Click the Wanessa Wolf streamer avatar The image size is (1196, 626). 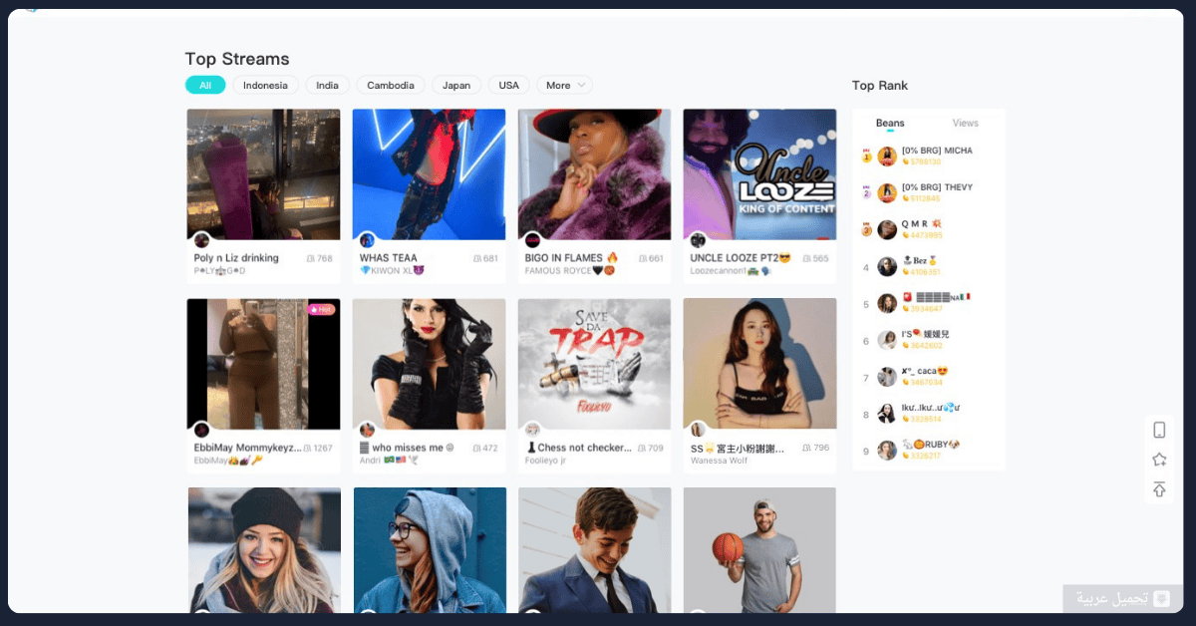pos(698,430)
